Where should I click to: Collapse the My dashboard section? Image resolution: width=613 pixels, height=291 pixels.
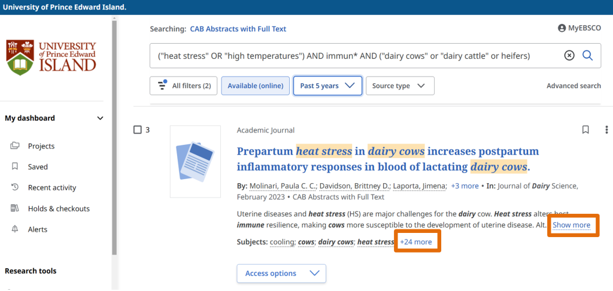coord(100,118)
